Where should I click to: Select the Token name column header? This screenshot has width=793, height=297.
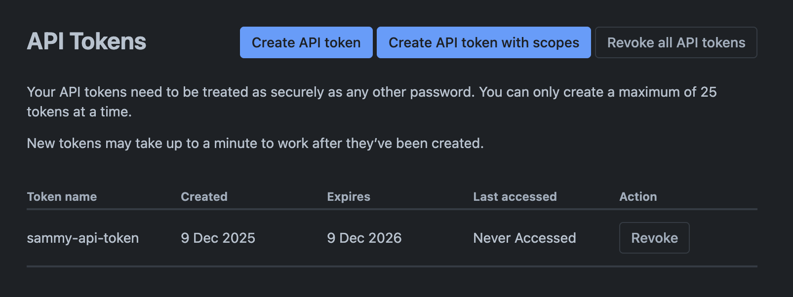pyautogui.click(x=61, y=196)
